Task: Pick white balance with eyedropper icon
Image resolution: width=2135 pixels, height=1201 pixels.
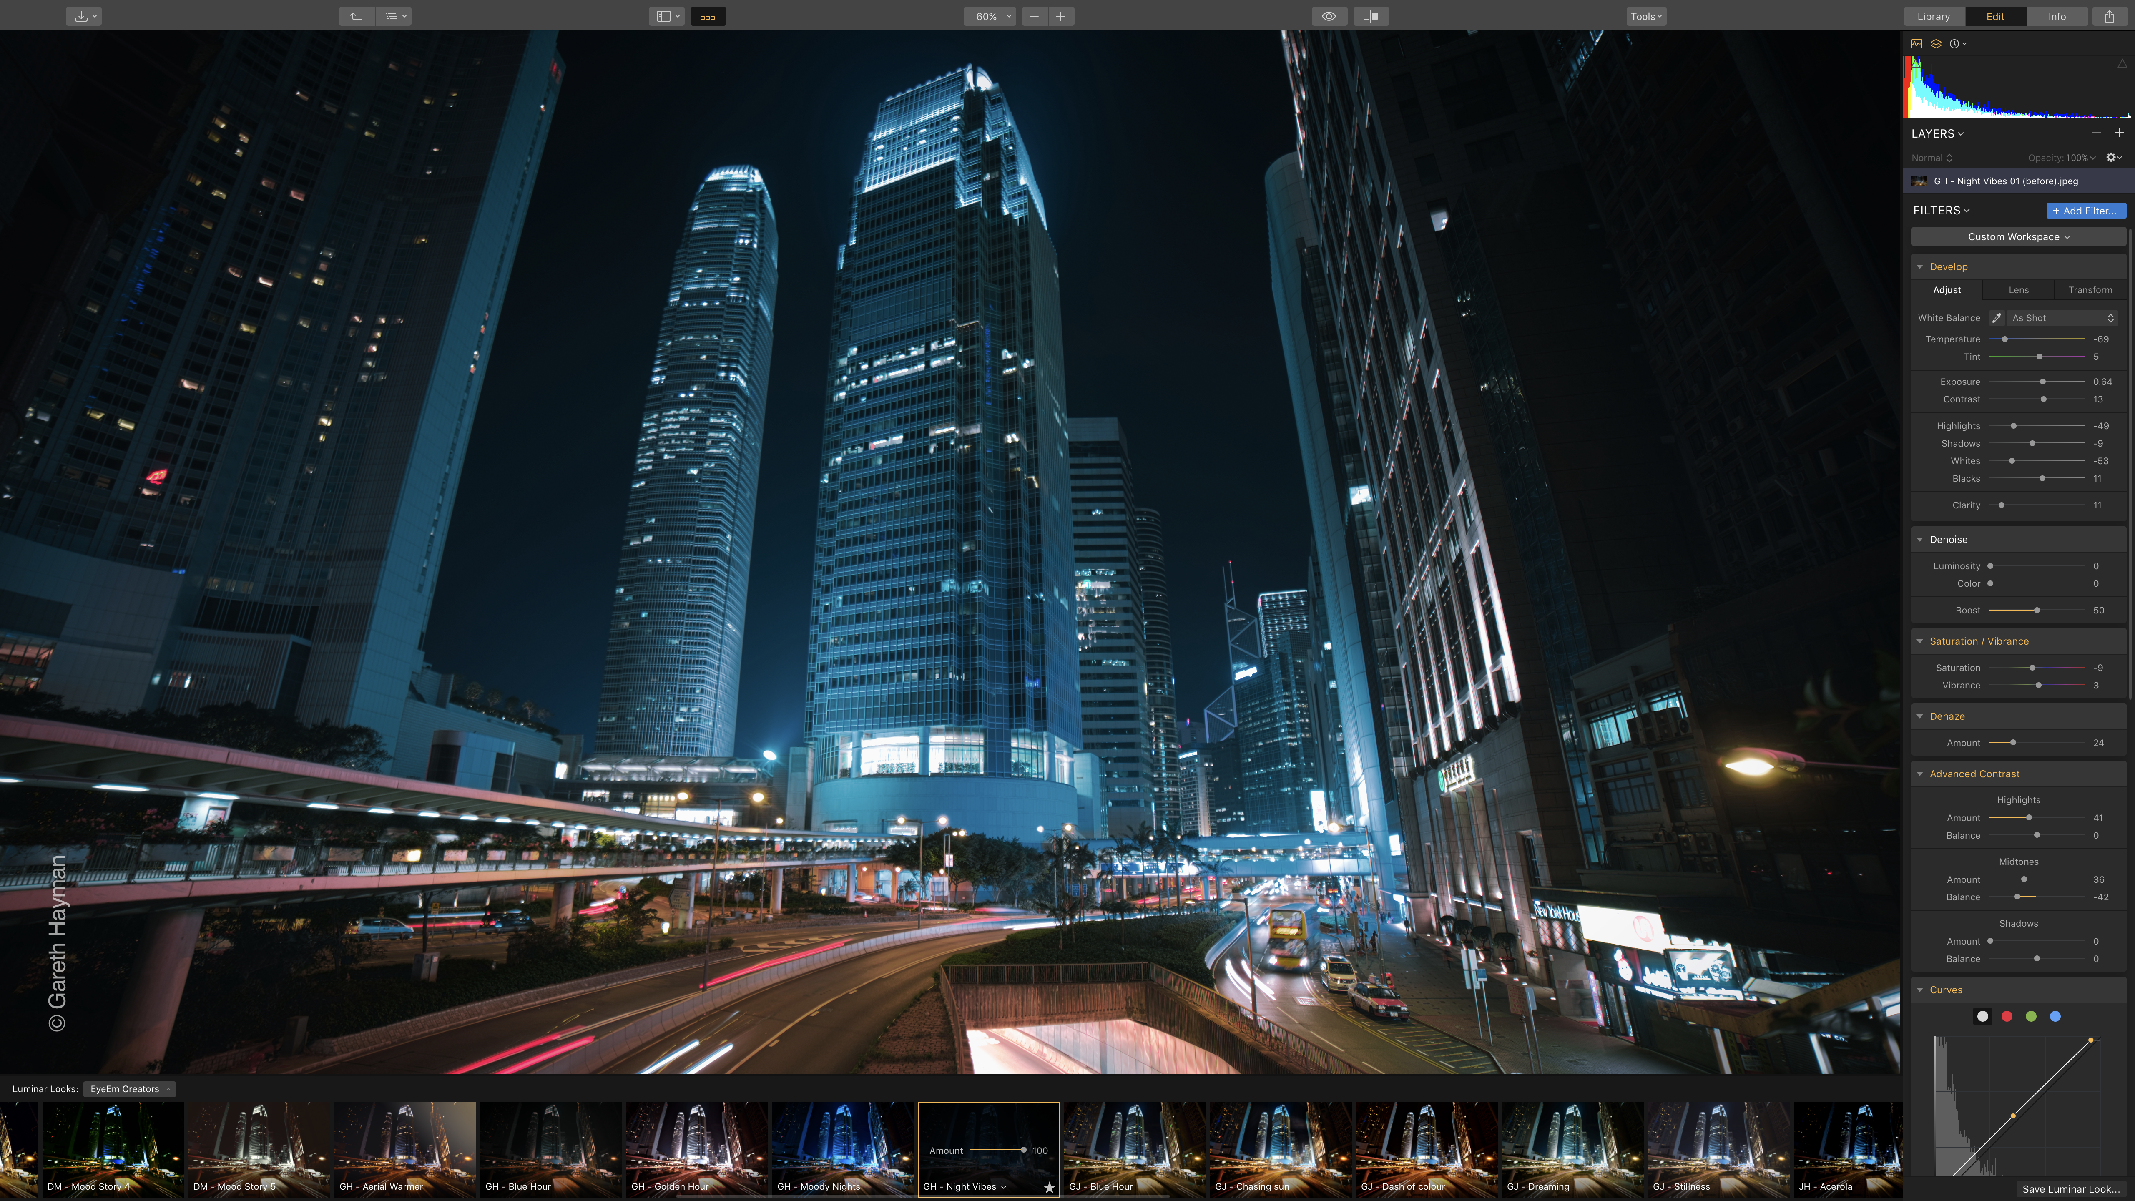Action: point(1997,318)
